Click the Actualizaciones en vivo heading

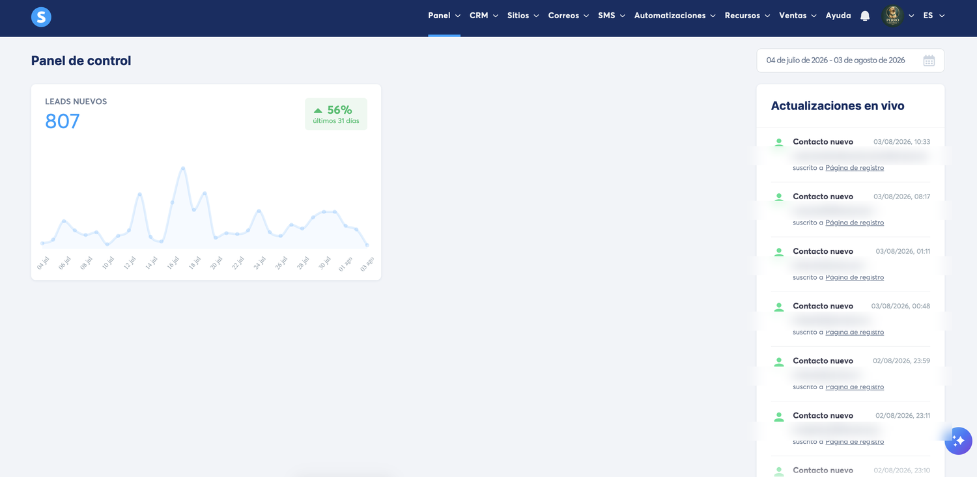[838, 105]
